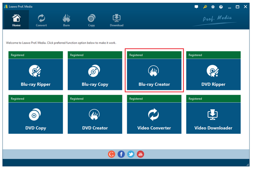
Task: Start the DVD Creator module
Action: pyautogui.click(x=95, y=118)
